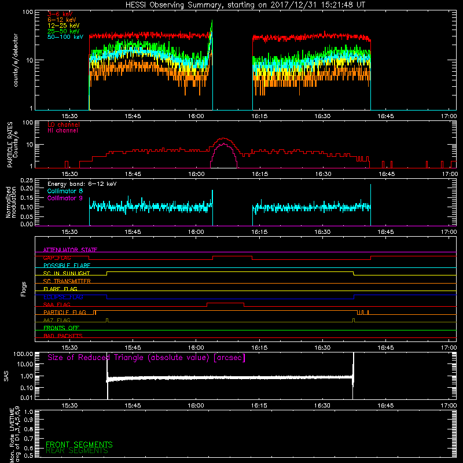Screen dimensions: 463x463
Task: Click the POSSIBLE_FLARE flag label
Action: 67,266
